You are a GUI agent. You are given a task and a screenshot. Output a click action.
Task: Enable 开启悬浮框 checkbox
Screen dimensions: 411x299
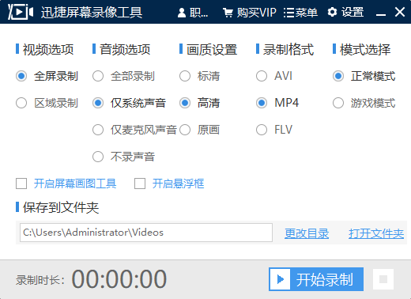click(x=140, y=184)
